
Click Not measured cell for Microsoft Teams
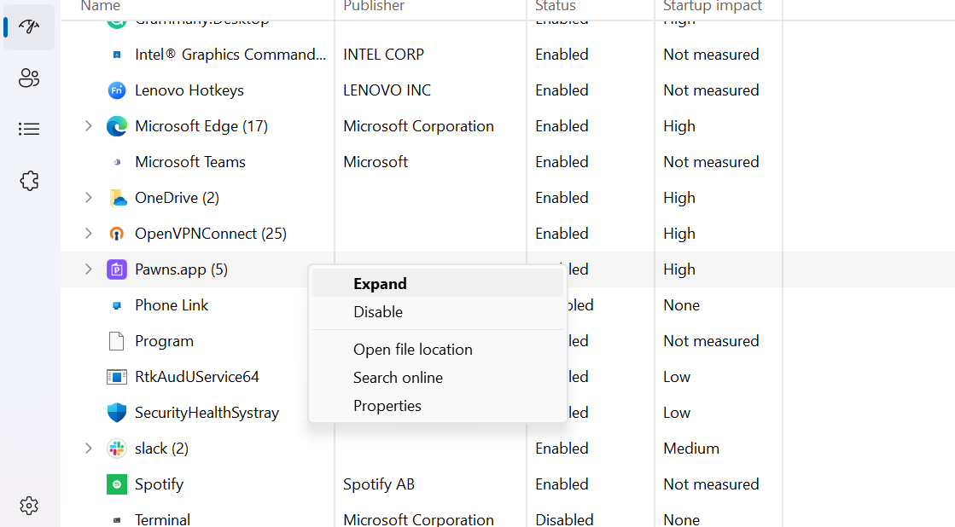tap(711, 163)
